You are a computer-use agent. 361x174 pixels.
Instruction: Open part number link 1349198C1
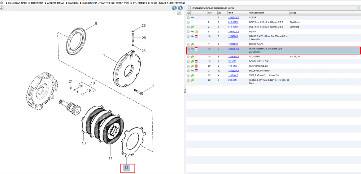point(234,57)
